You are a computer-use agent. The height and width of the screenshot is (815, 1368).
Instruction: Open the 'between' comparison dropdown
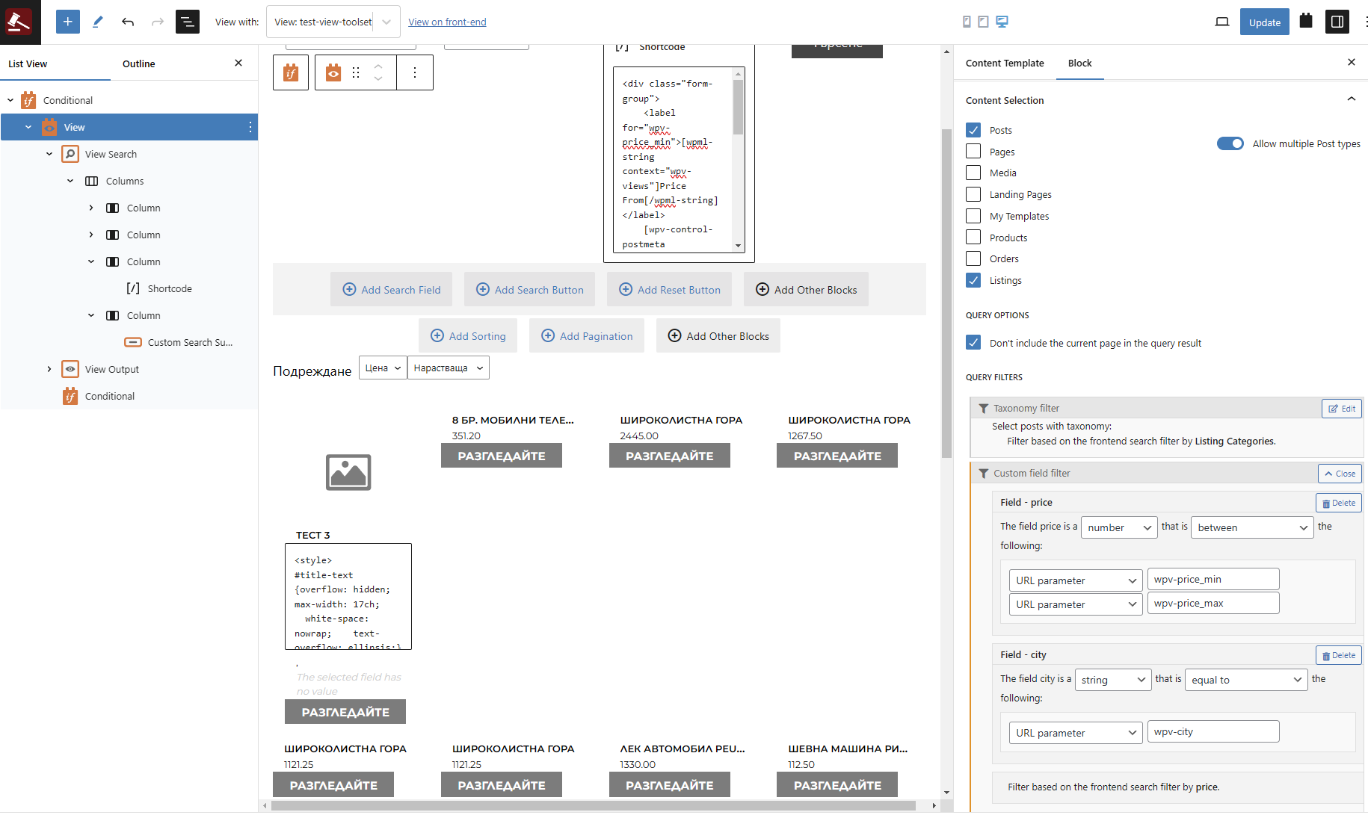tap(1252, 527)
